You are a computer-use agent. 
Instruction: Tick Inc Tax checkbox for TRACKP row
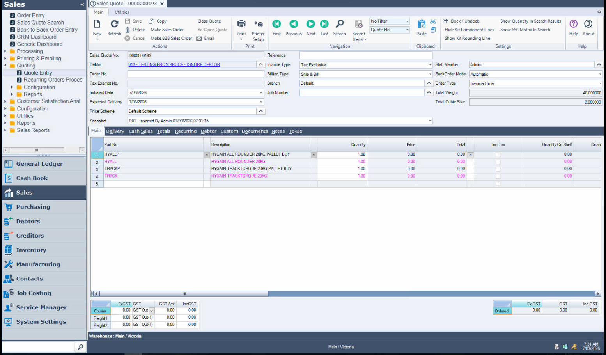point(498,169)
